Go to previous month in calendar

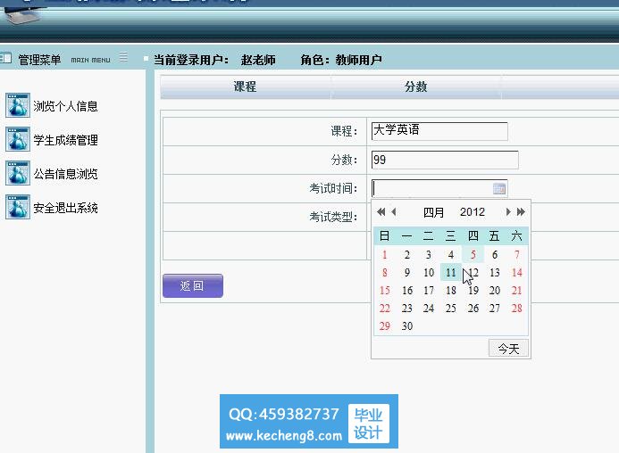click(394, 212)
